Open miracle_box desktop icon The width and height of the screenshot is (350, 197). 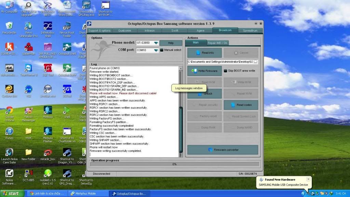point(48,155)
